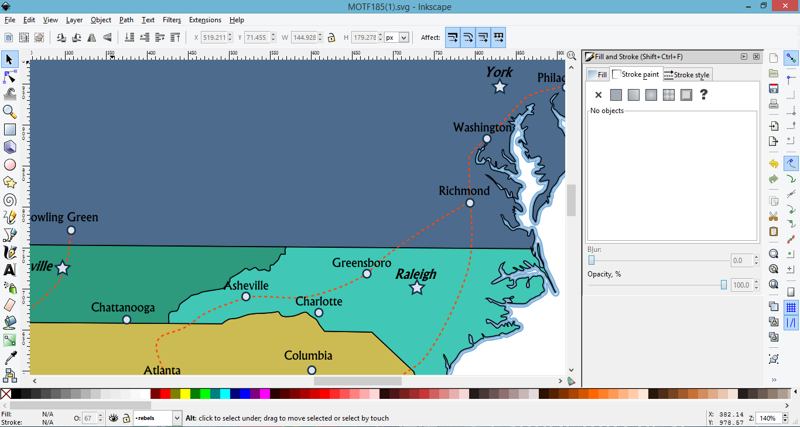This screenshot has height=427, width=800.
Task: Click Select all objects toolbar icon
Action: click(9, 37)
